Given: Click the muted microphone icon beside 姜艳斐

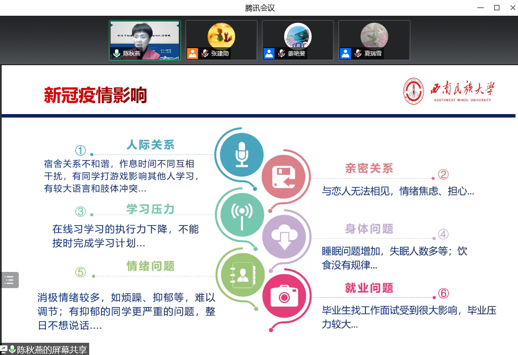Looking at the screenshot, I should coord(281,54).
